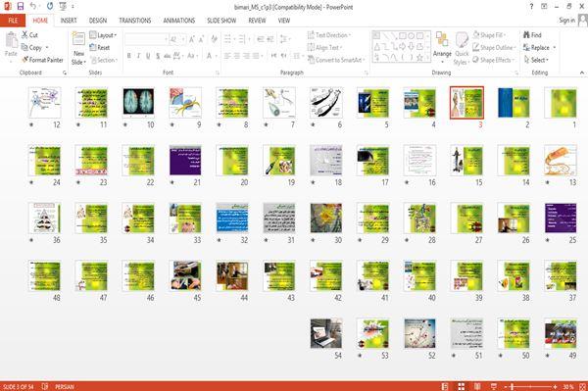Open the Layout dropdown
Screen dimensions: 588x391
point(103,35)
